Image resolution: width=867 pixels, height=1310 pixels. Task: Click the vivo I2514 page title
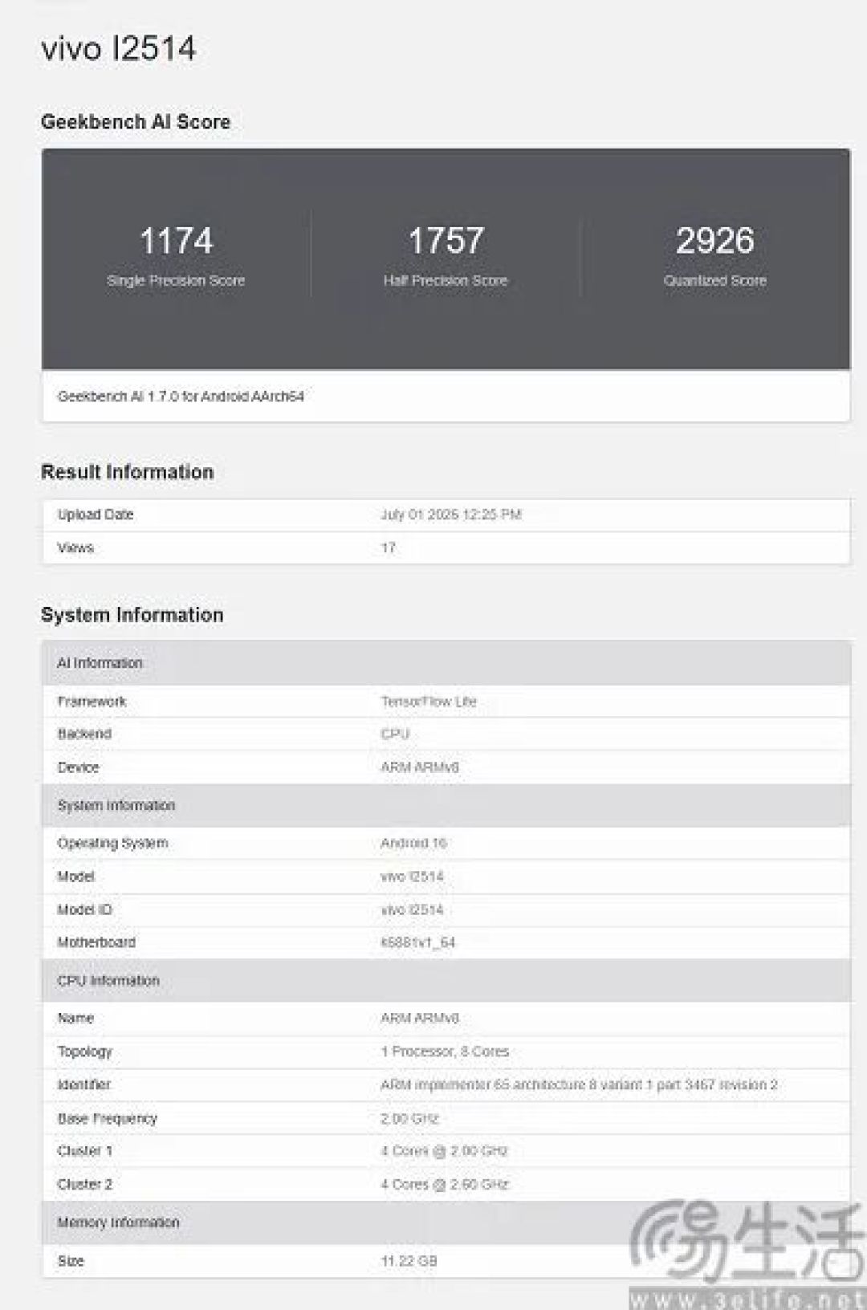pyautogui.click(x=118, y=49)
